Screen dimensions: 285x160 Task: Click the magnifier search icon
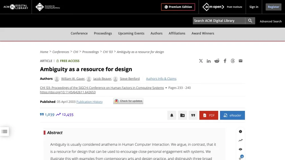point(250,21)
